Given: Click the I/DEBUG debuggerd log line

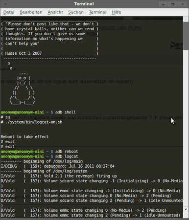Looking at the screenshot, I should (58, 166).
